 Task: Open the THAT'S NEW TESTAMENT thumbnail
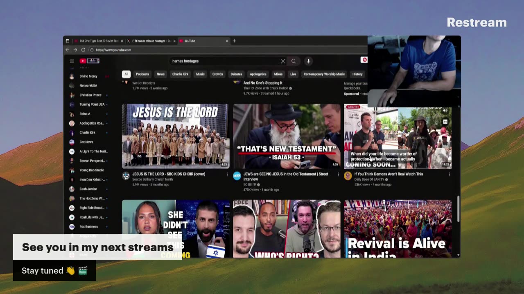click(287, 136)
